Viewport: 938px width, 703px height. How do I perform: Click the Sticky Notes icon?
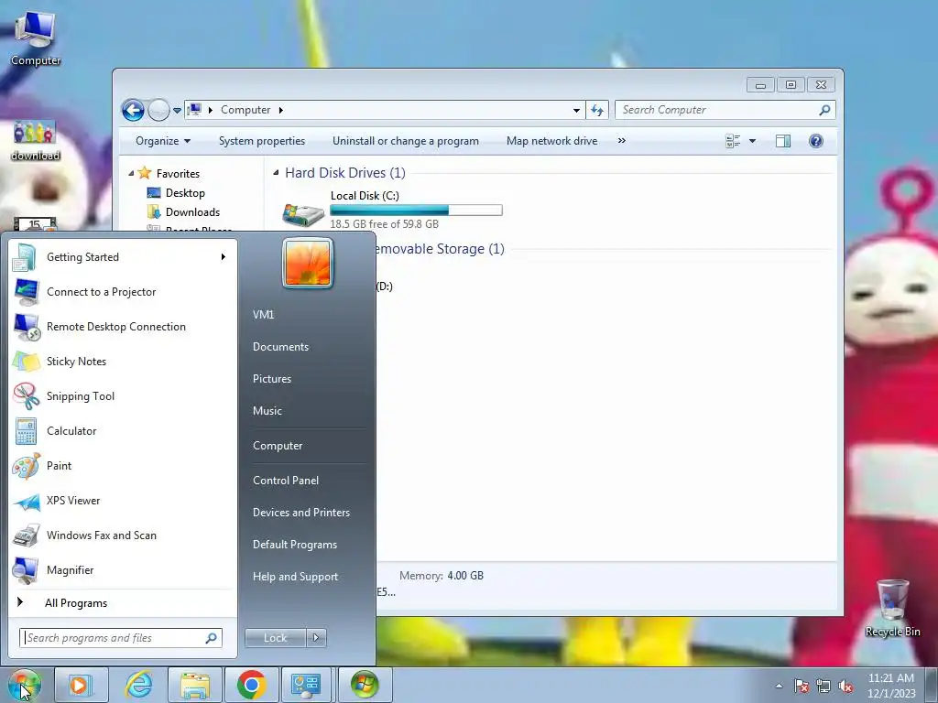click(x=27, y=362)
